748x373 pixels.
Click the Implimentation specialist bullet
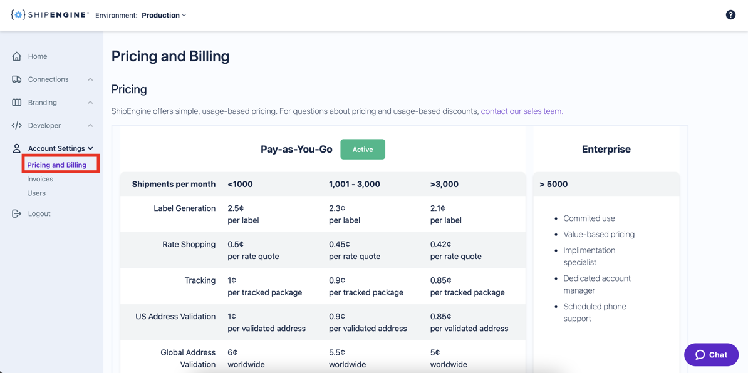coord(590,257)
